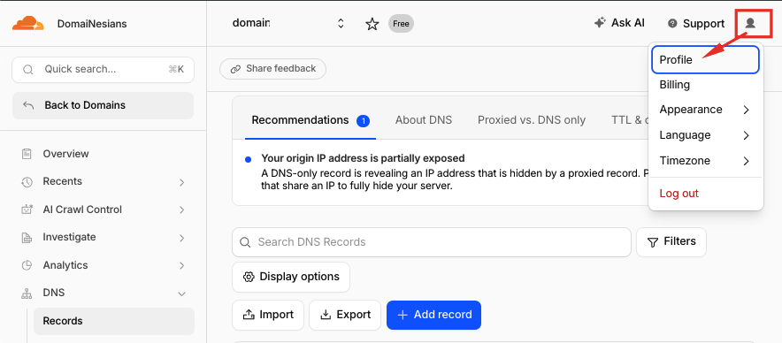The width and height of the screenshot is (782, 343).
Task: Collapse the DNS section chevron
Action: point(182,293)
